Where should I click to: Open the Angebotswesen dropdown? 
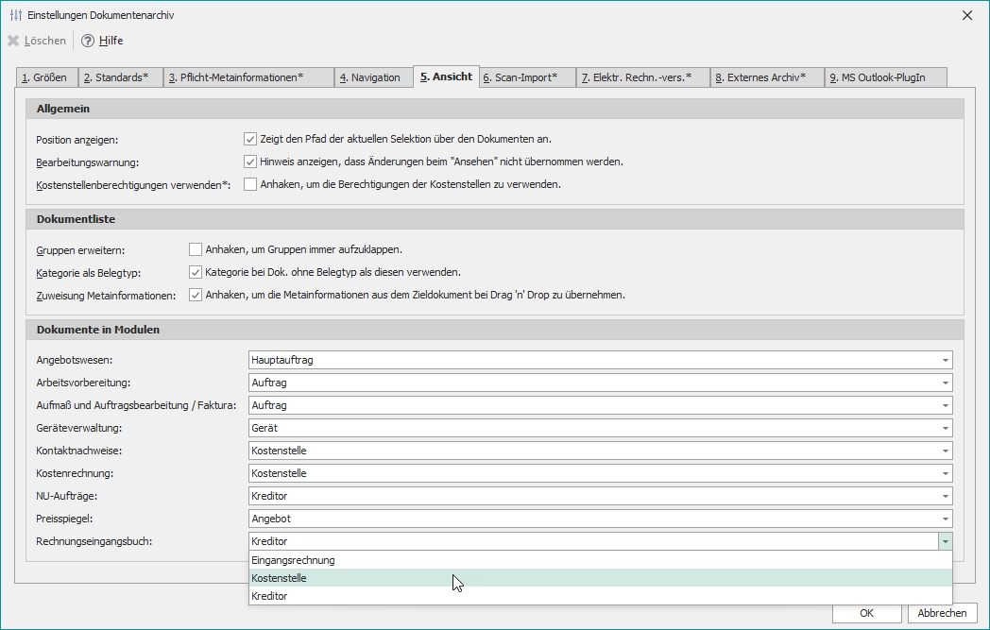click(x=945, y=360)
